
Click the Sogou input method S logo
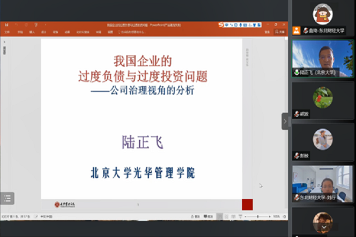tap(221, 25)
